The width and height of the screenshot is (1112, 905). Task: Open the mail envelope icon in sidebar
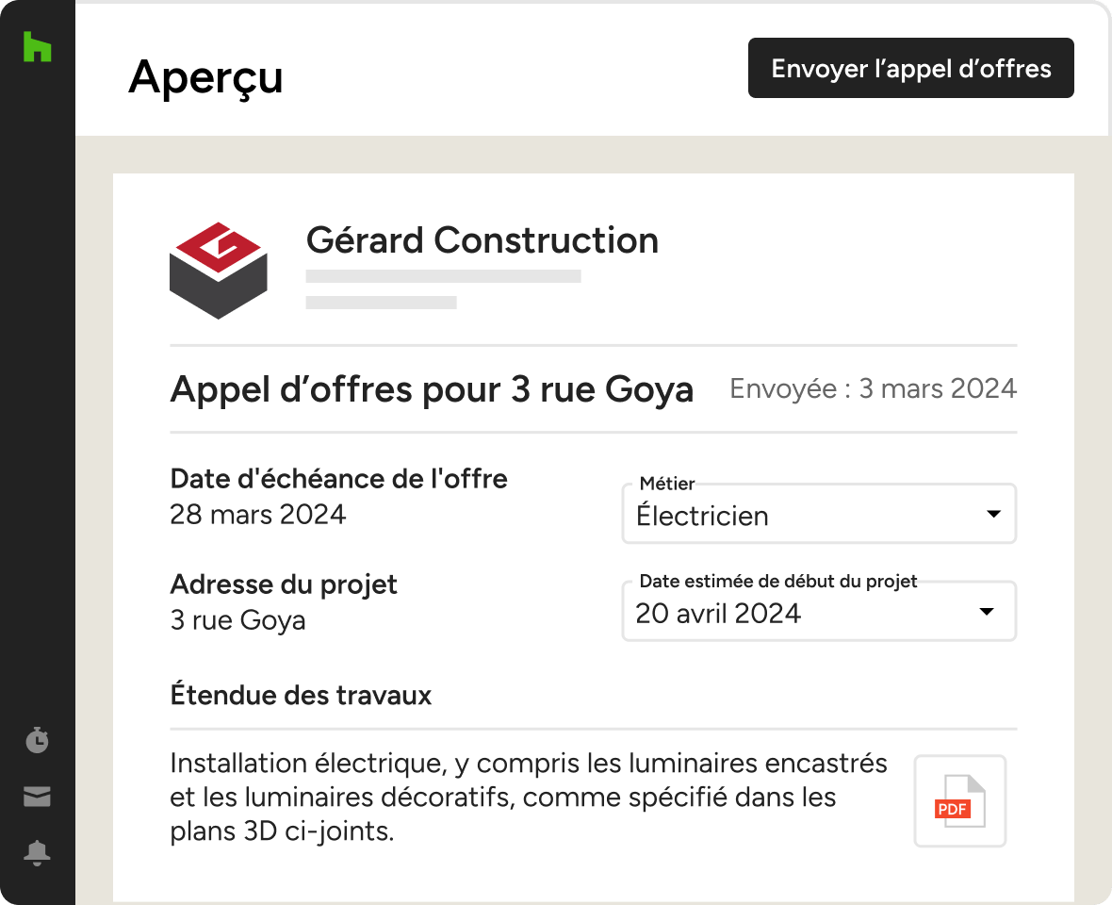pos(37,797)
